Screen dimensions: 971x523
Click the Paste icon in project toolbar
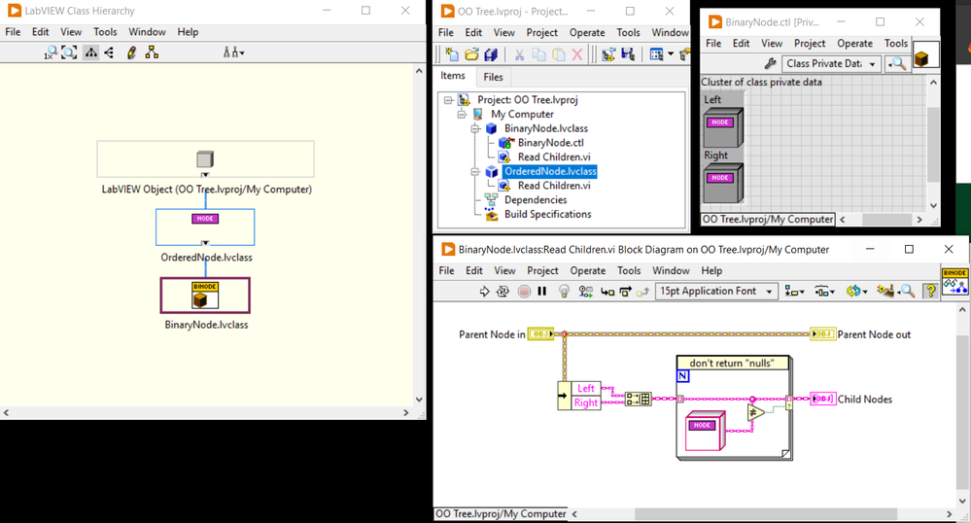pyautogui.click(x=559, y=54)
